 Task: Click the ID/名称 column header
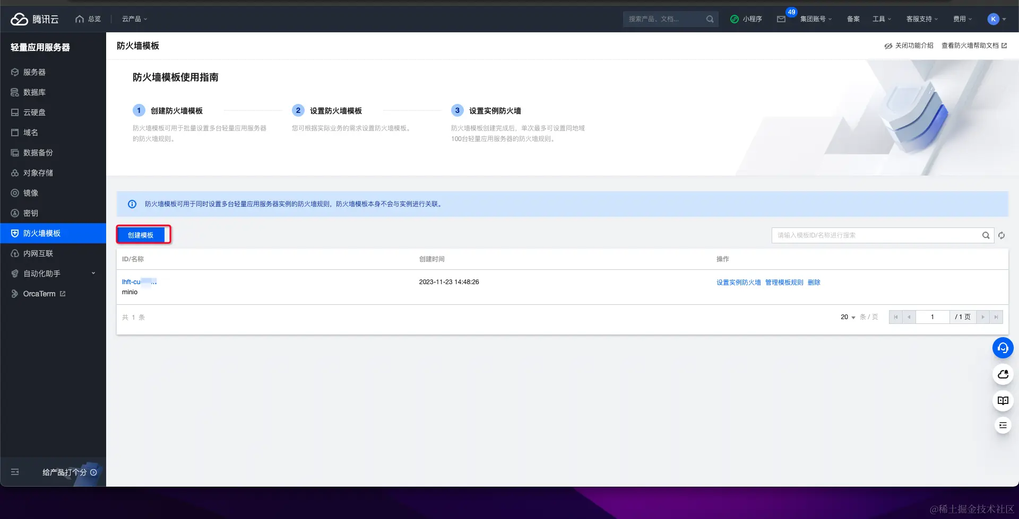pos(133,259)
